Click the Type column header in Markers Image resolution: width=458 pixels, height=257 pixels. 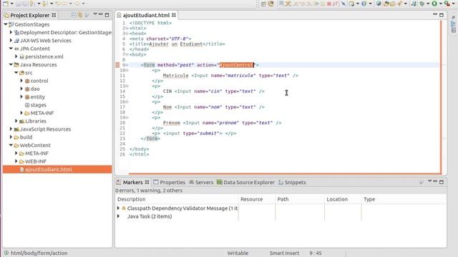pos(404,199)
